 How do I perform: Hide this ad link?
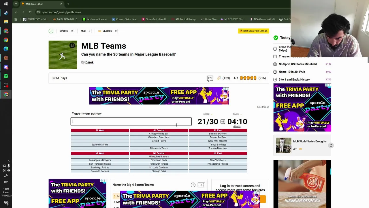[x=263, y=107]
